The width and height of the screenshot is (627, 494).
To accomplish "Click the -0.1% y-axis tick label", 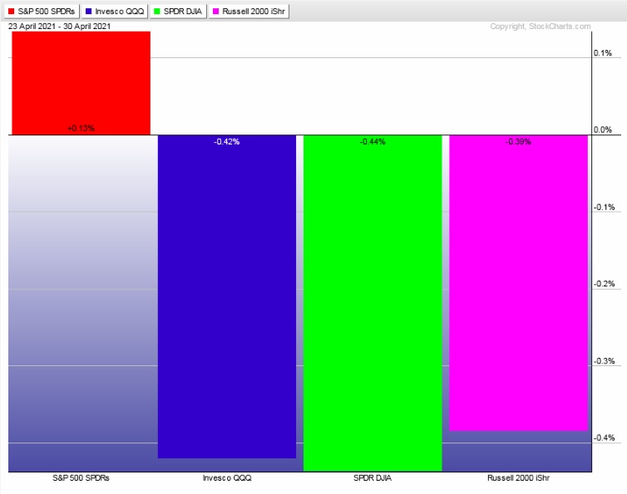I will click(604, 208).
